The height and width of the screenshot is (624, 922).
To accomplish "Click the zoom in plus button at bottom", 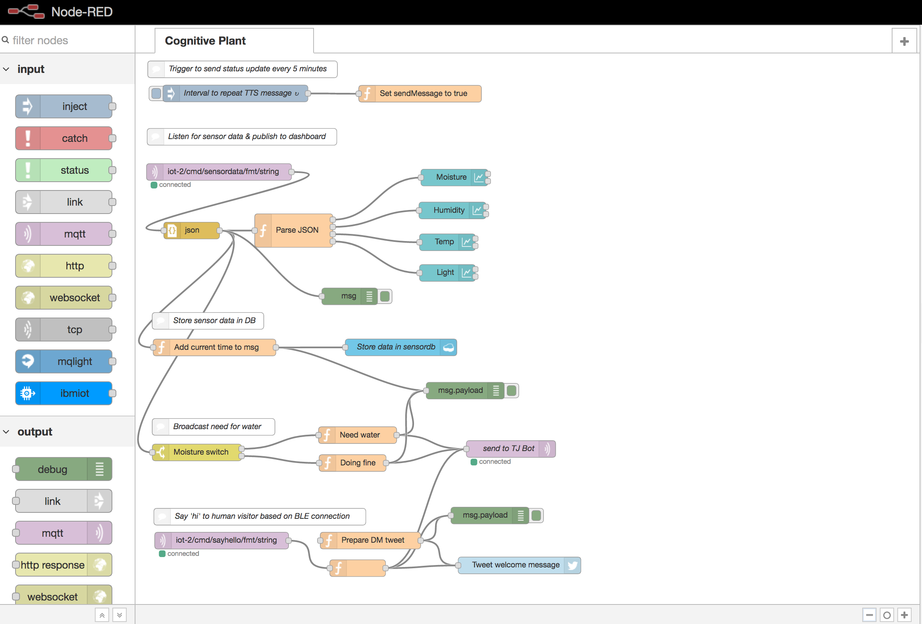I will coord(904,615).
